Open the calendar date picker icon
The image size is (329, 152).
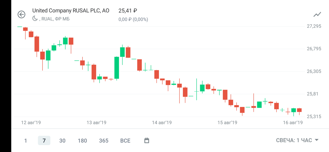click(x=147, y=140)
